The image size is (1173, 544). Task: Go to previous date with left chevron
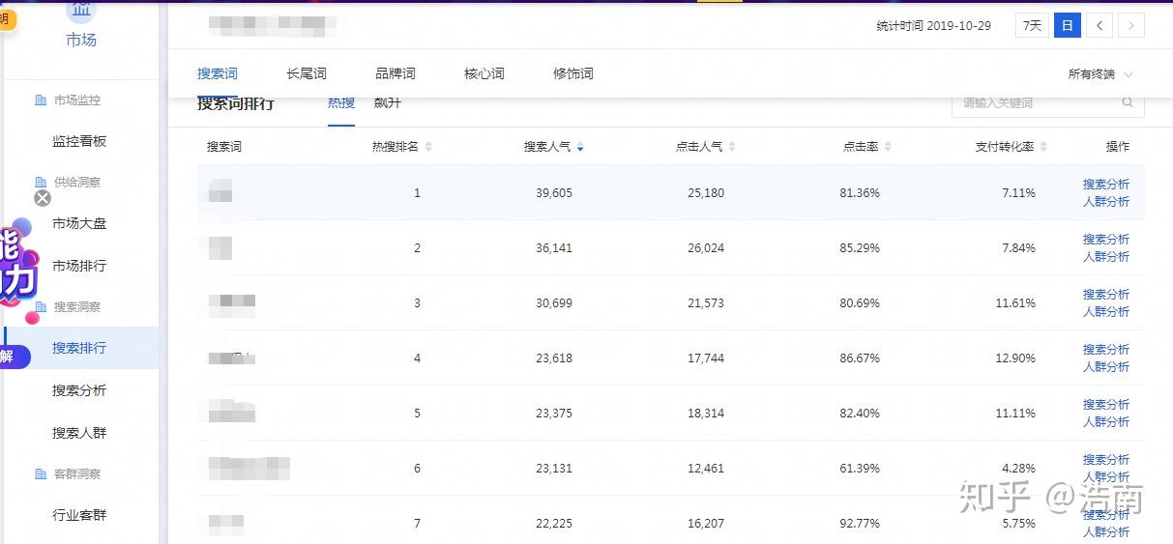point(1100,26)
